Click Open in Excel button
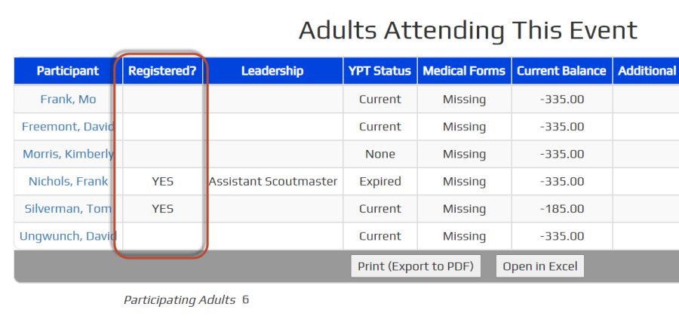 (x=540, y=266)
